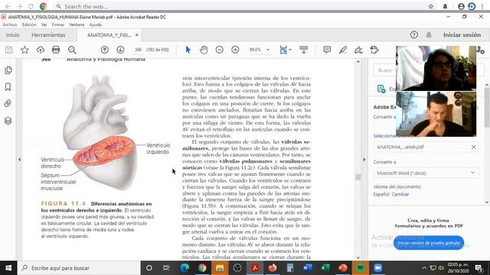This screenshot has height=275, width=490.
Task: Zoom out with the minus button
Action: click(220, 50)
